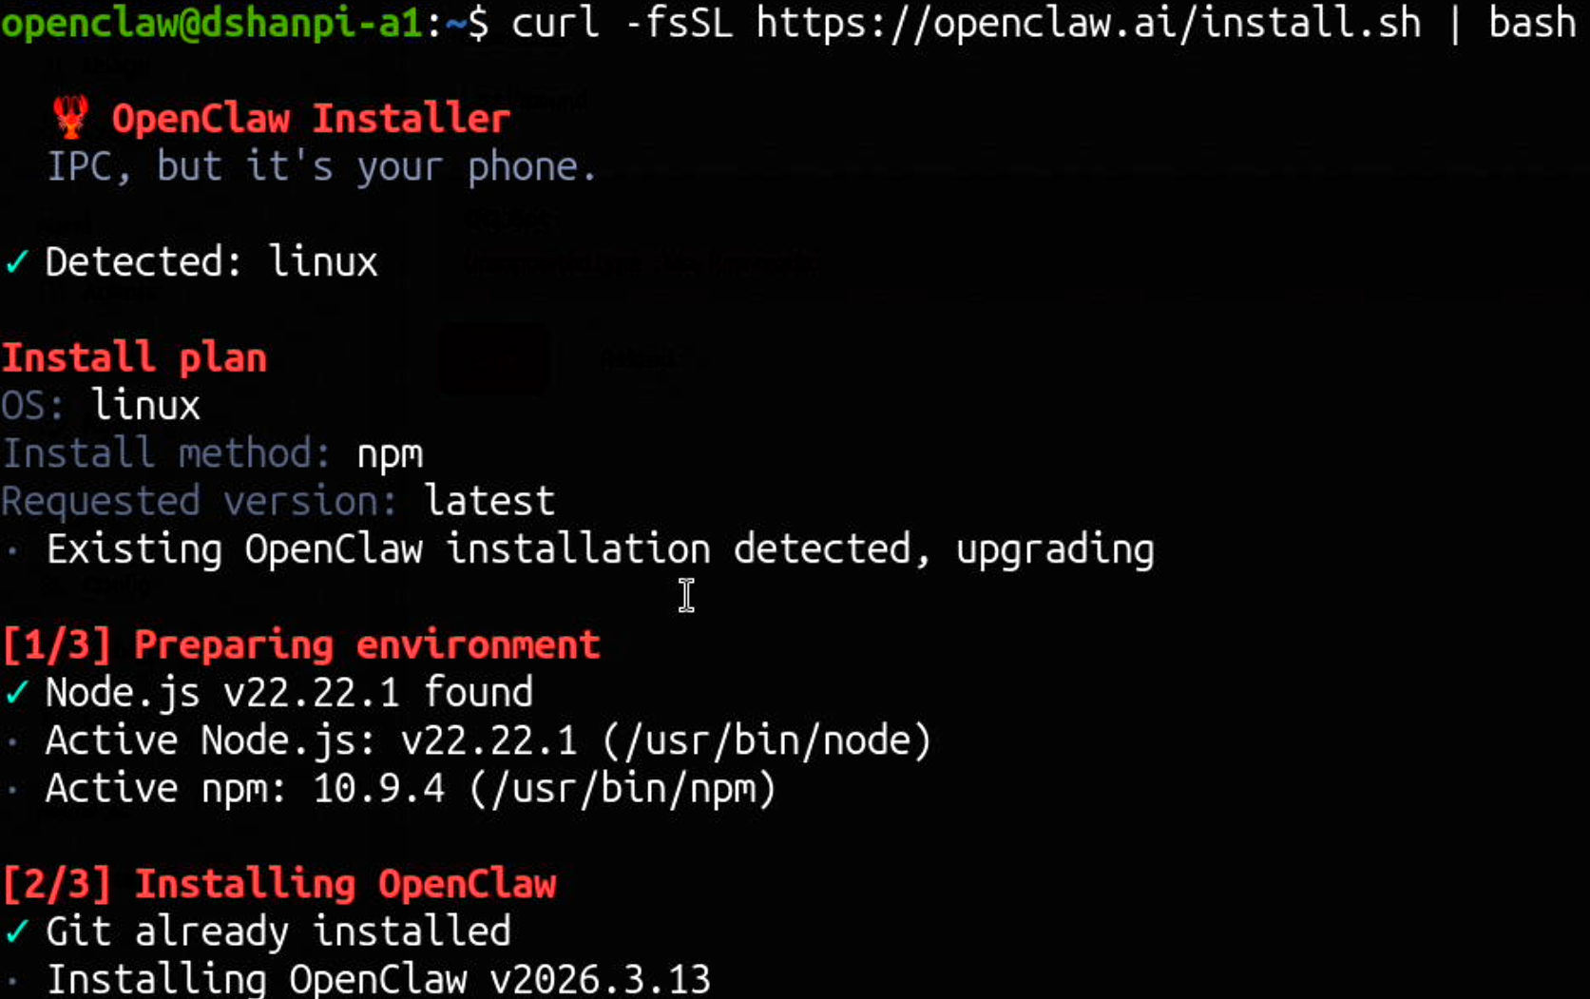Click the pipe symbol before bash
This screenshot has width=1590, height=999.
click(1454, 23)
